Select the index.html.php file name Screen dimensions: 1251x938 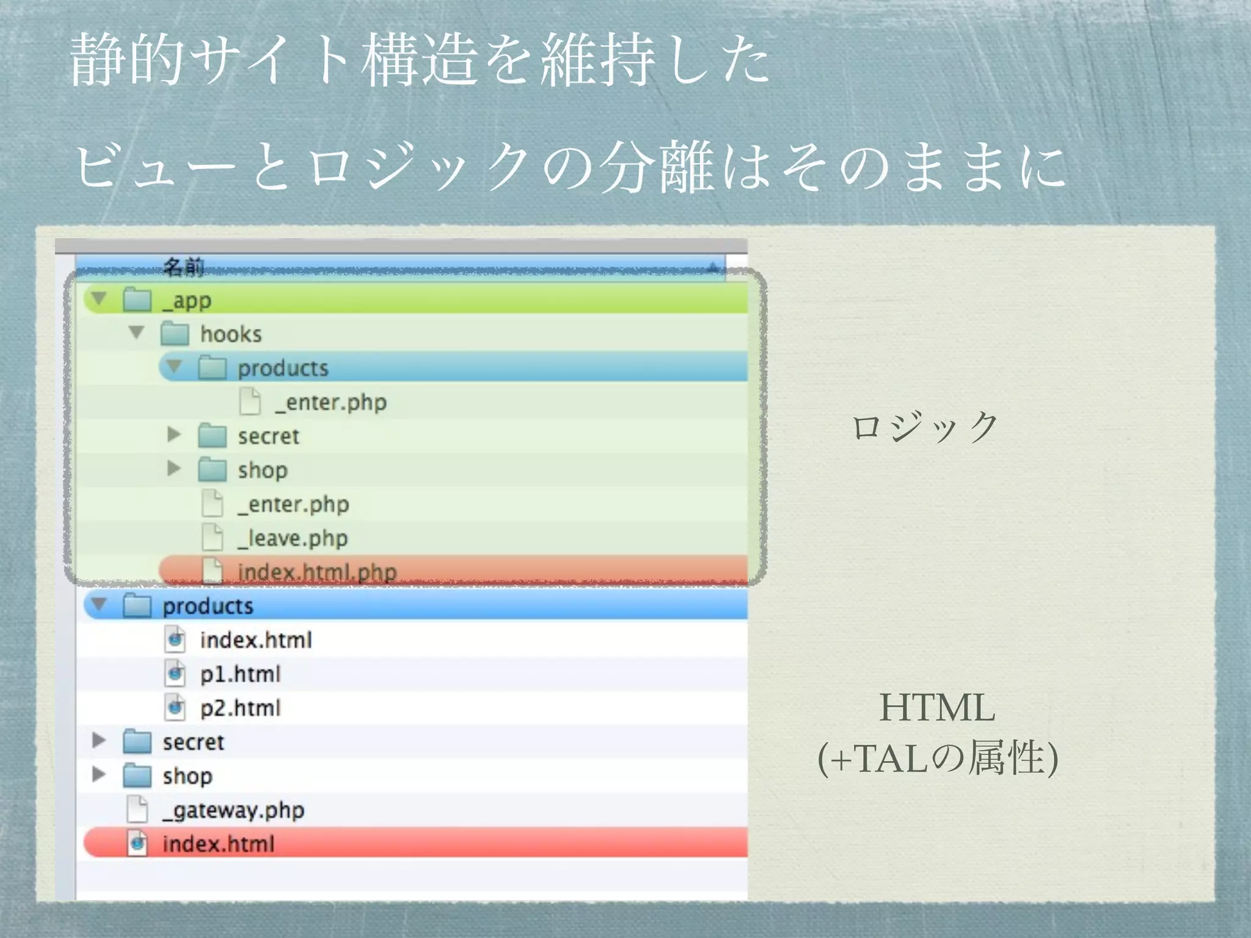[x=317, y=572]
